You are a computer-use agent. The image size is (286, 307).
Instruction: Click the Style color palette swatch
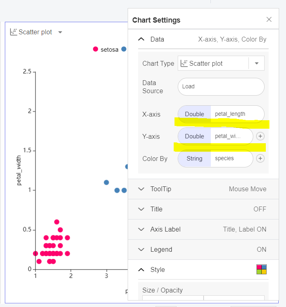tap(261, 269)
